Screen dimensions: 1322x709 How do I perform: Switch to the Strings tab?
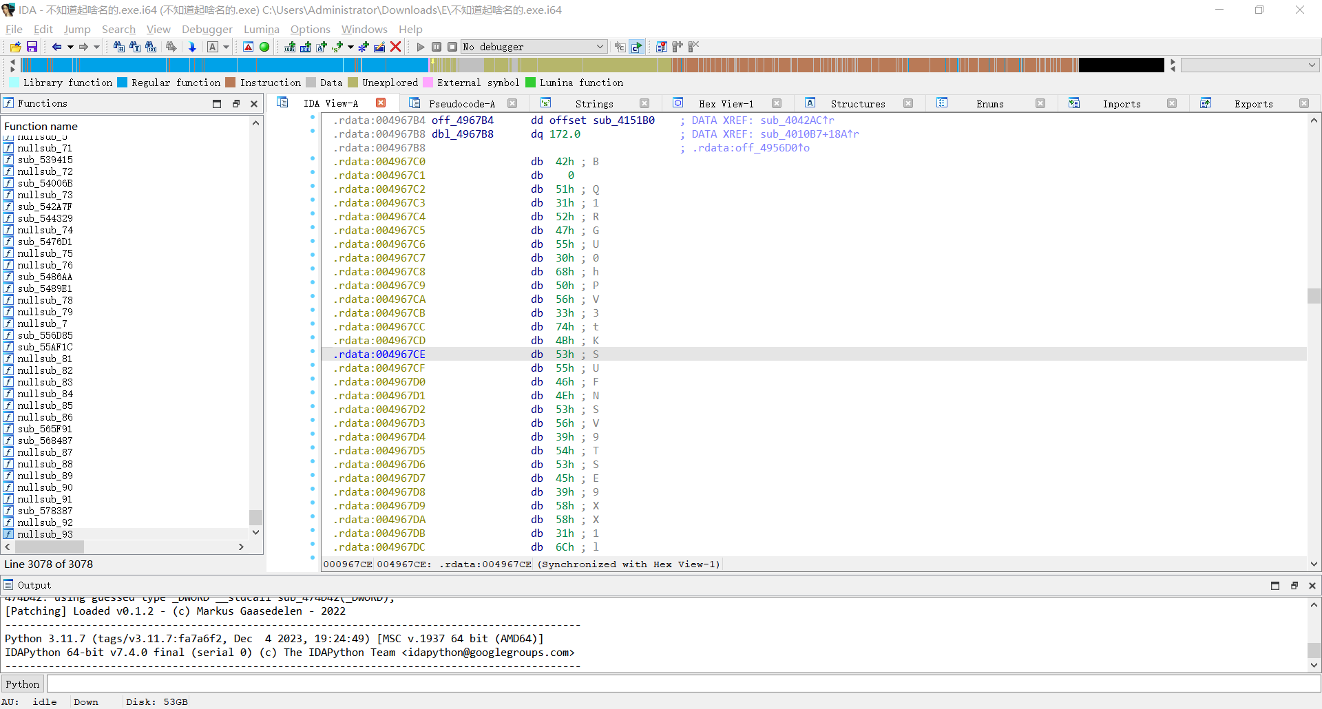tap(594, 103)
